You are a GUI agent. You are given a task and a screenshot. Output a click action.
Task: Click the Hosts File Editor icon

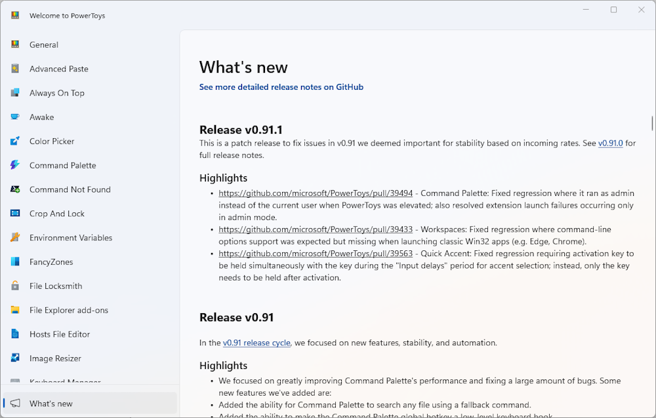[x=15, y=334]
